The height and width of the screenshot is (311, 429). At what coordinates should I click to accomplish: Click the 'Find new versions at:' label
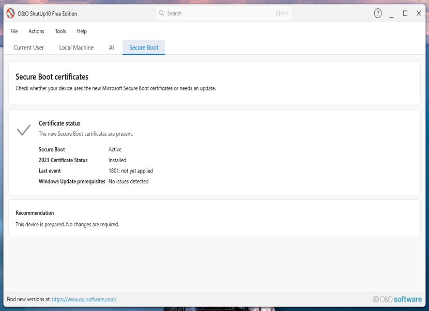coord(29,299)
